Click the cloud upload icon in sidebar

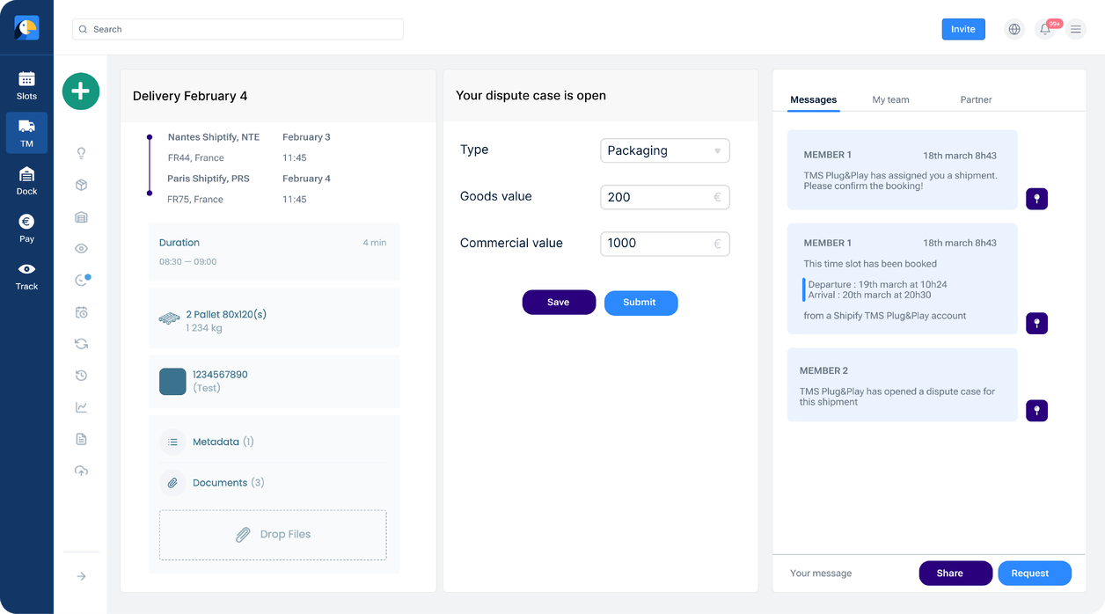tap(81, 471)
